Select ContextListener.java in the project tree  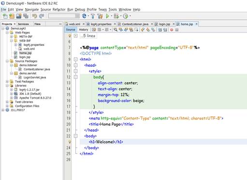click(37, 69)
